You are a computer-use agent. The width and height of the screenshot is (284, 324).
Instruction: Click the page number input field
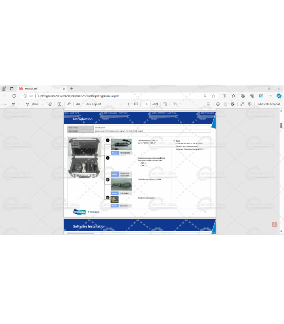click(x=146, y=104)
